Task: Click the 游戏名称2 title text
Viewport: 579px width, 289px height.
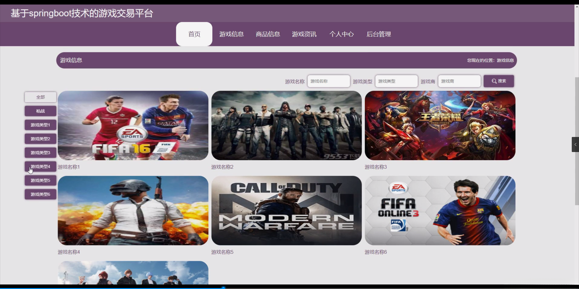Action: coord(222,167)
